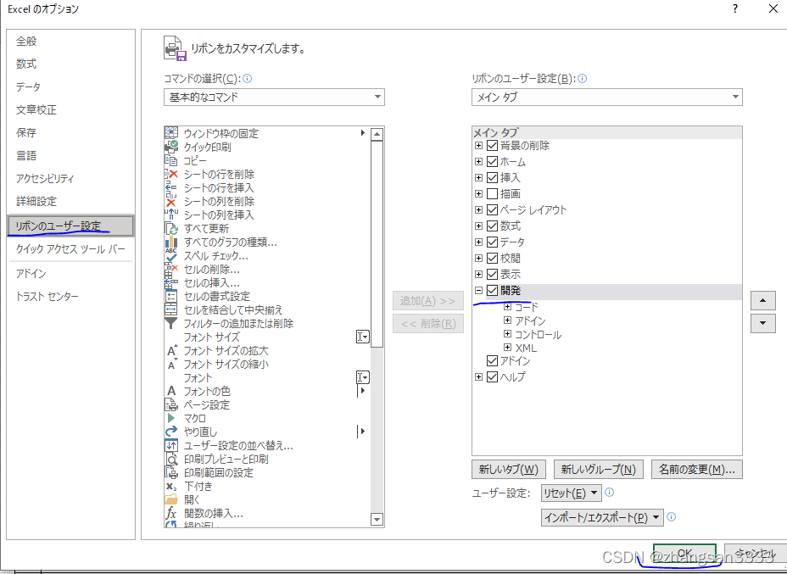Select the 印刷範囲の設定 command icon
This screenshot has width=787, height=574.
coord(171,472)
